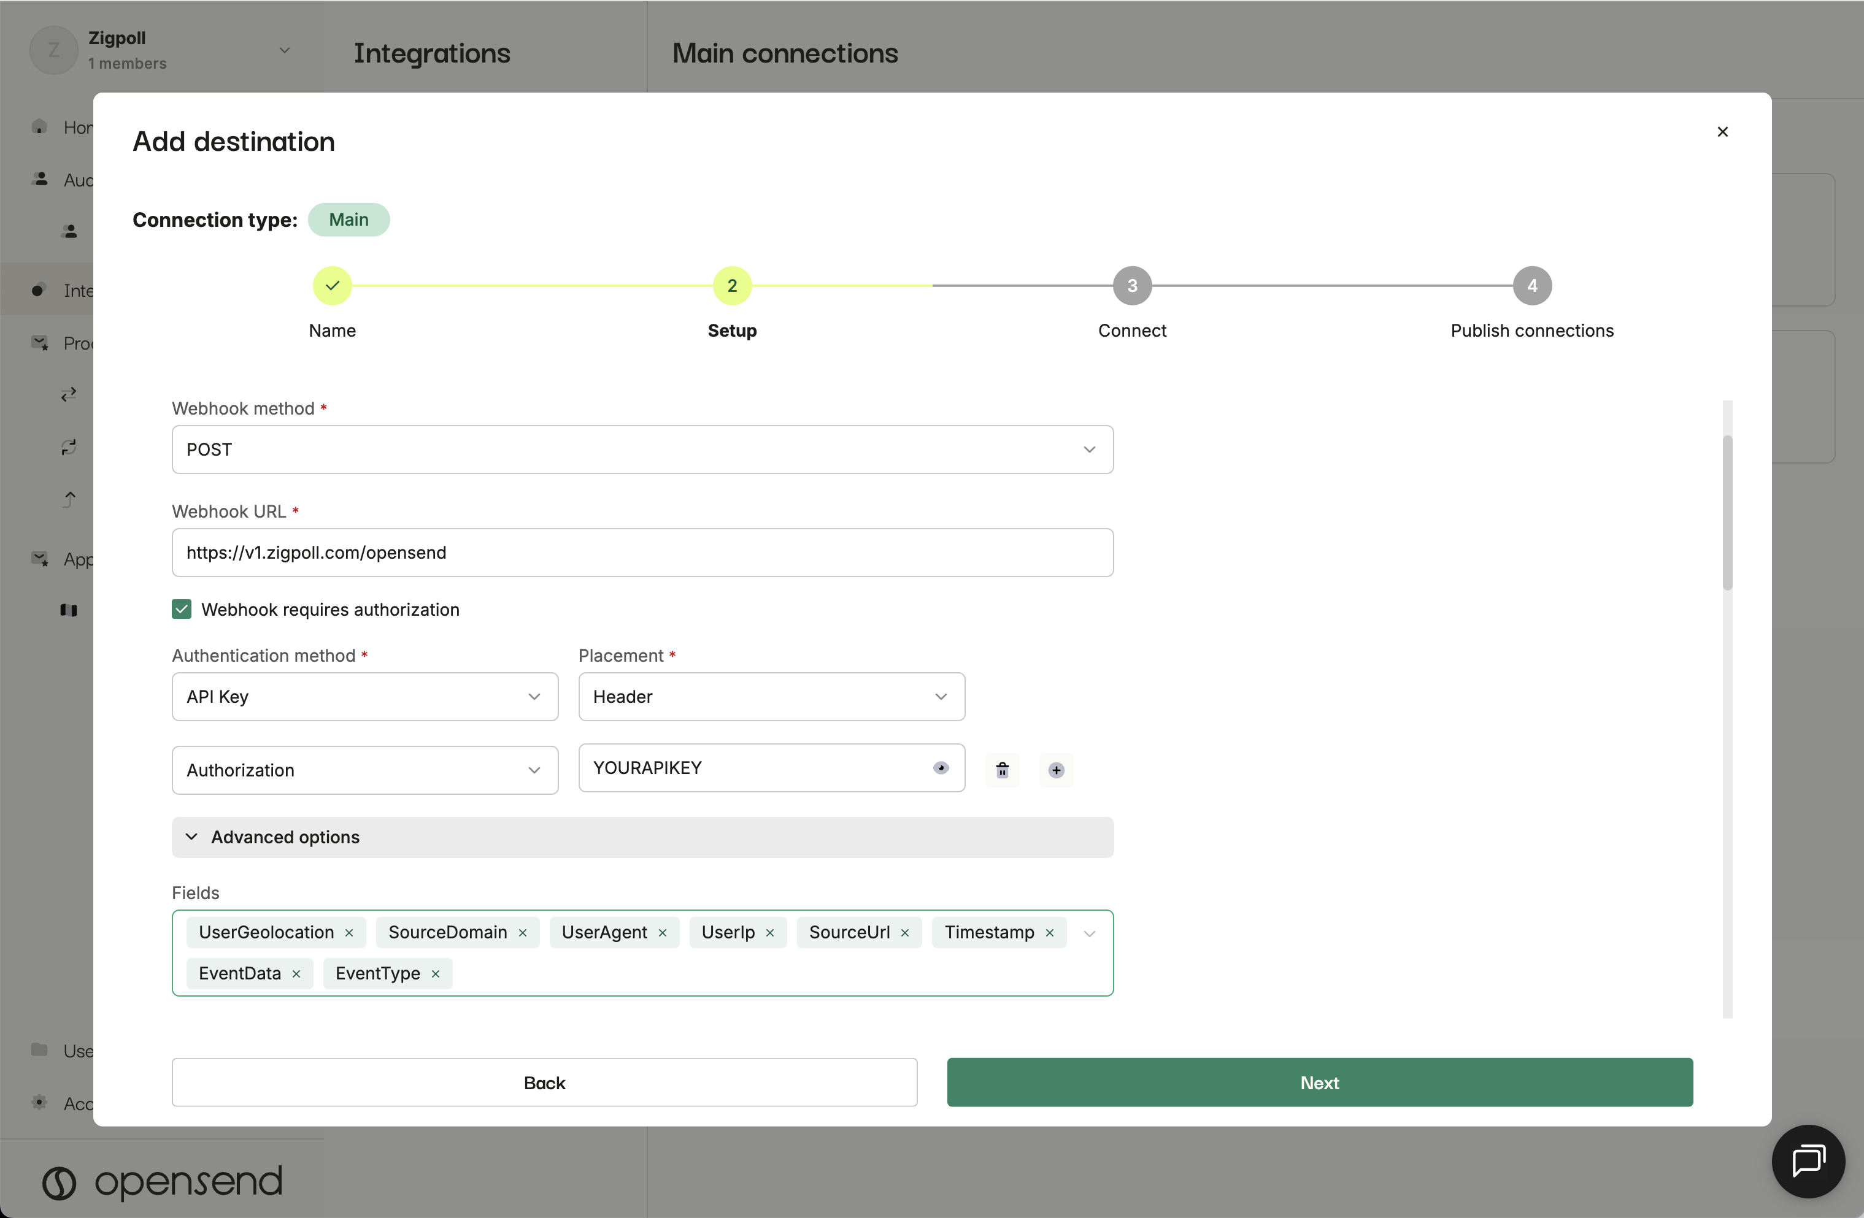
Task: Jump to step 3 Connect
Action: 1131,286
